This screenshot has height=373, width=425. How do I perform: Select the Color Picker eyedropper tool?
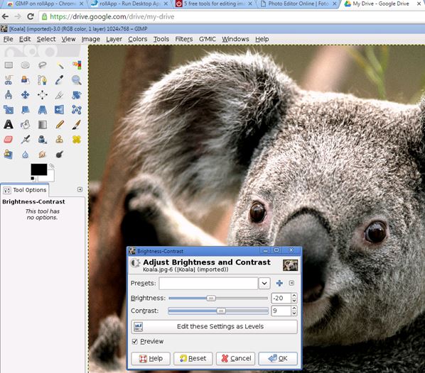tap(60, 80)
